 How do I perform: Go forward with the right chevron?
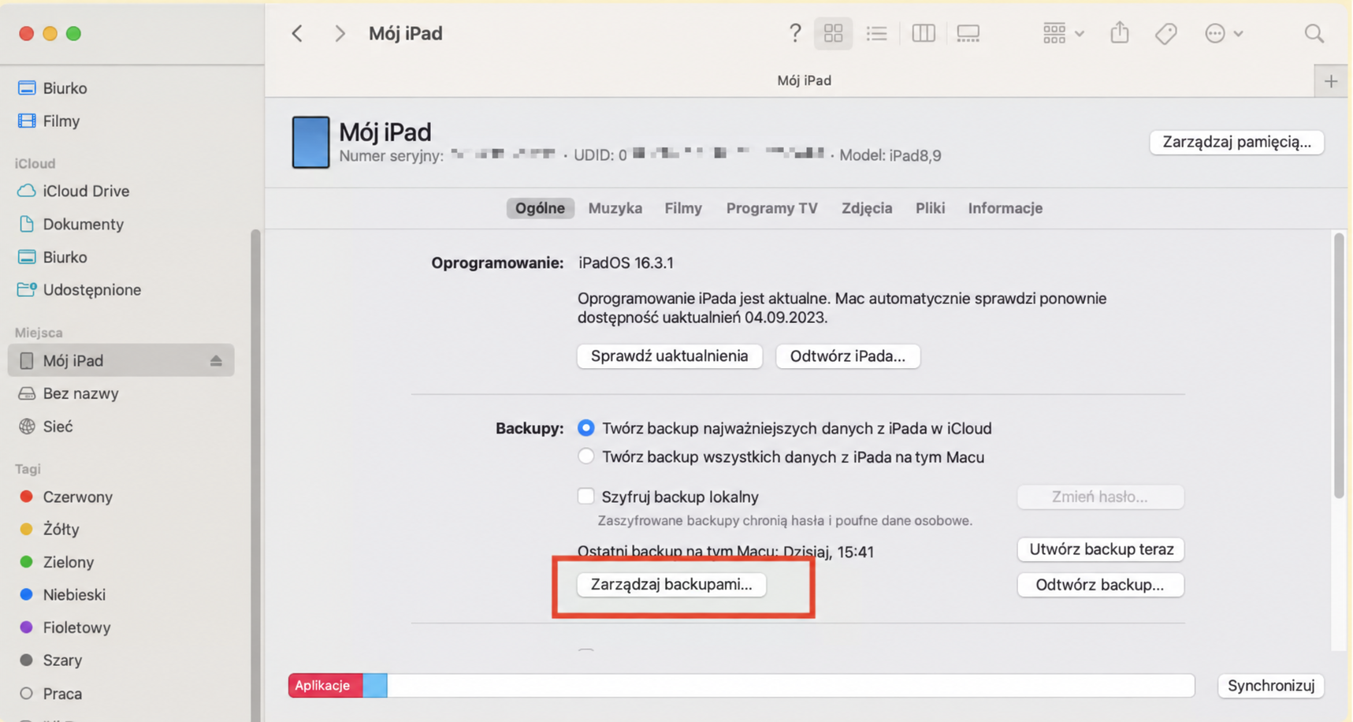coord(340,33)
